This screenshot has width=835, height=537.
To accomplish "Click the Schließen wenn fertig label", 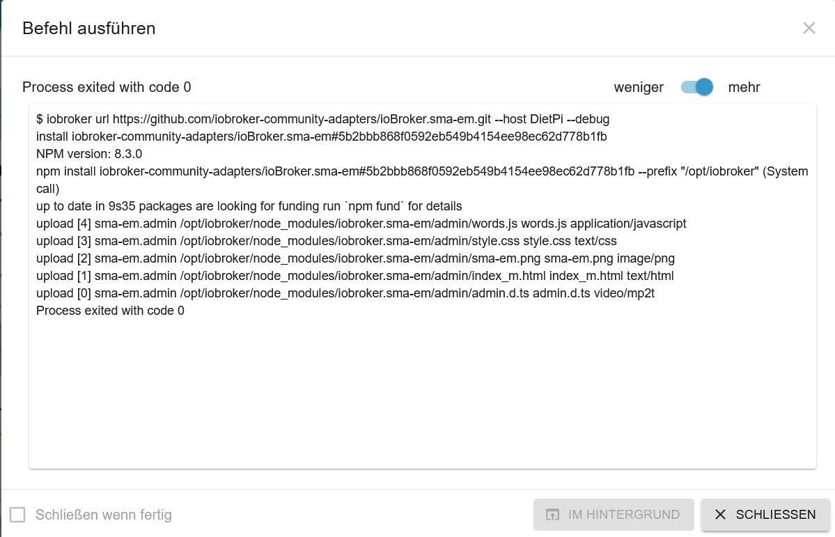I will coord(103,515).
